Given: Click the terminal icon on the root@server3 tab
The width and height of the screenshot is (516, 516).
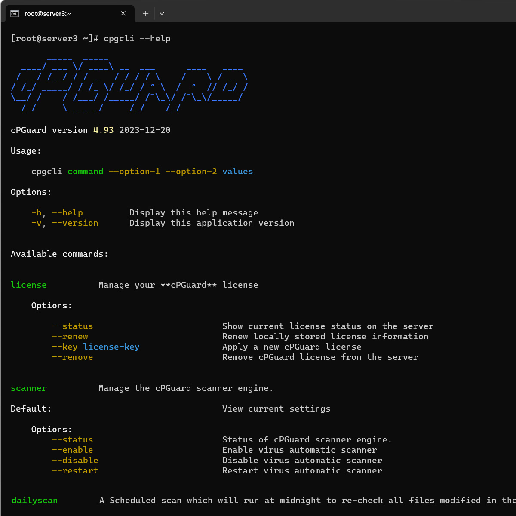Looking at the screenshot, I should point(14,13).
